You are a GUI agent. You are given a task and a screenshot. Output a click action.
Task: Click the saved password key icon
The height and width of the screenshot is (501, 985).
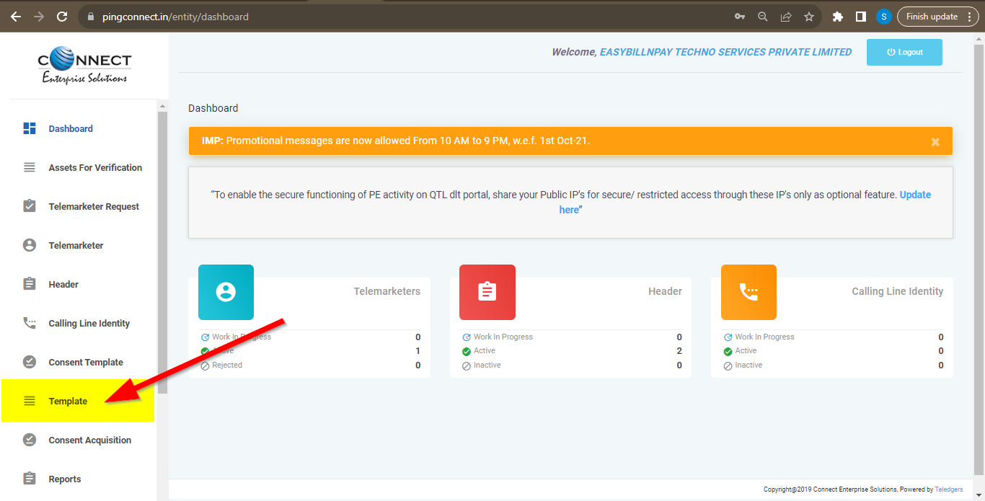[740, 17]
